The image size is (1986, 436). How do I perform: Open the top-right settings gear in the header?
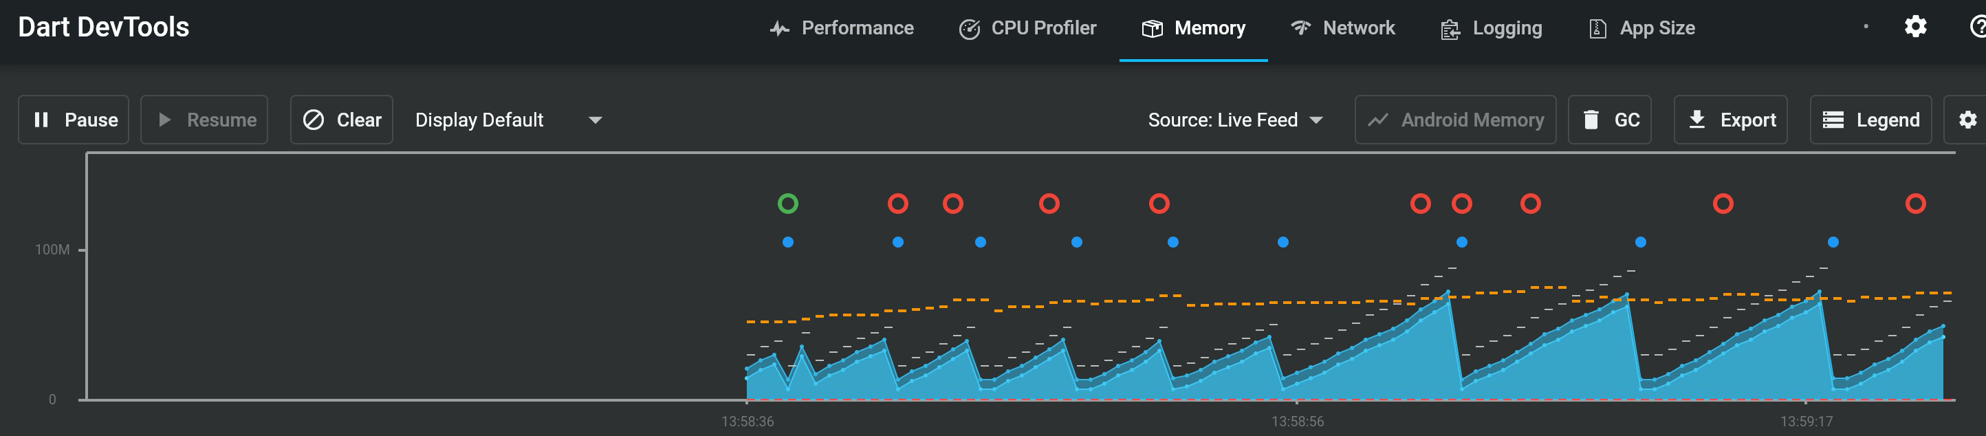tap(1916, 27)
